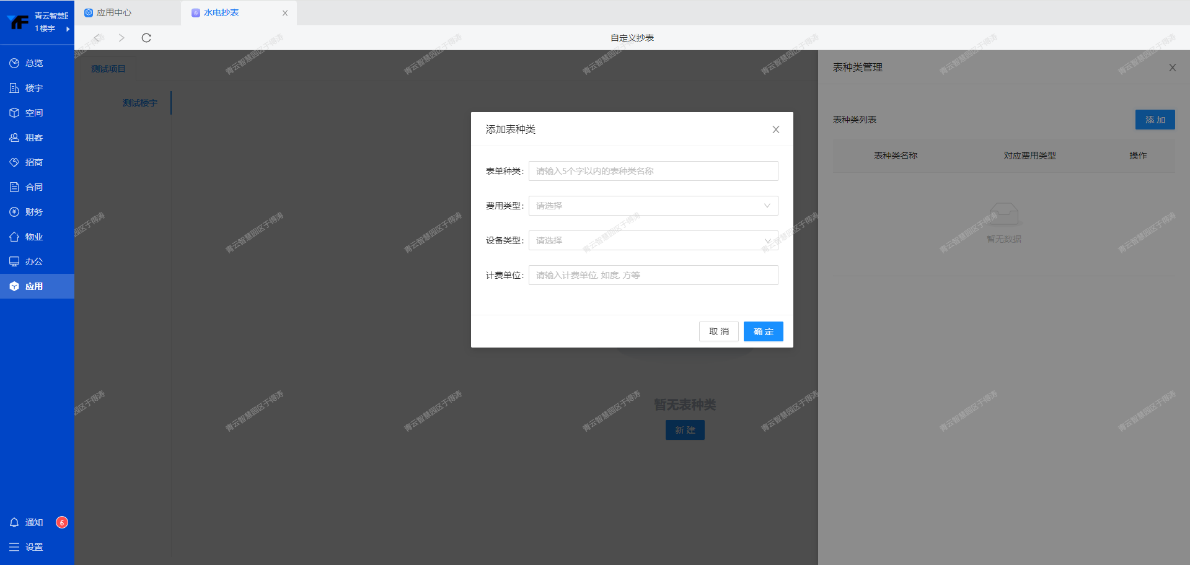1190x565 pixels.
Task: Open the 通知 notification bell icon
Action: (x=14, y=522)
